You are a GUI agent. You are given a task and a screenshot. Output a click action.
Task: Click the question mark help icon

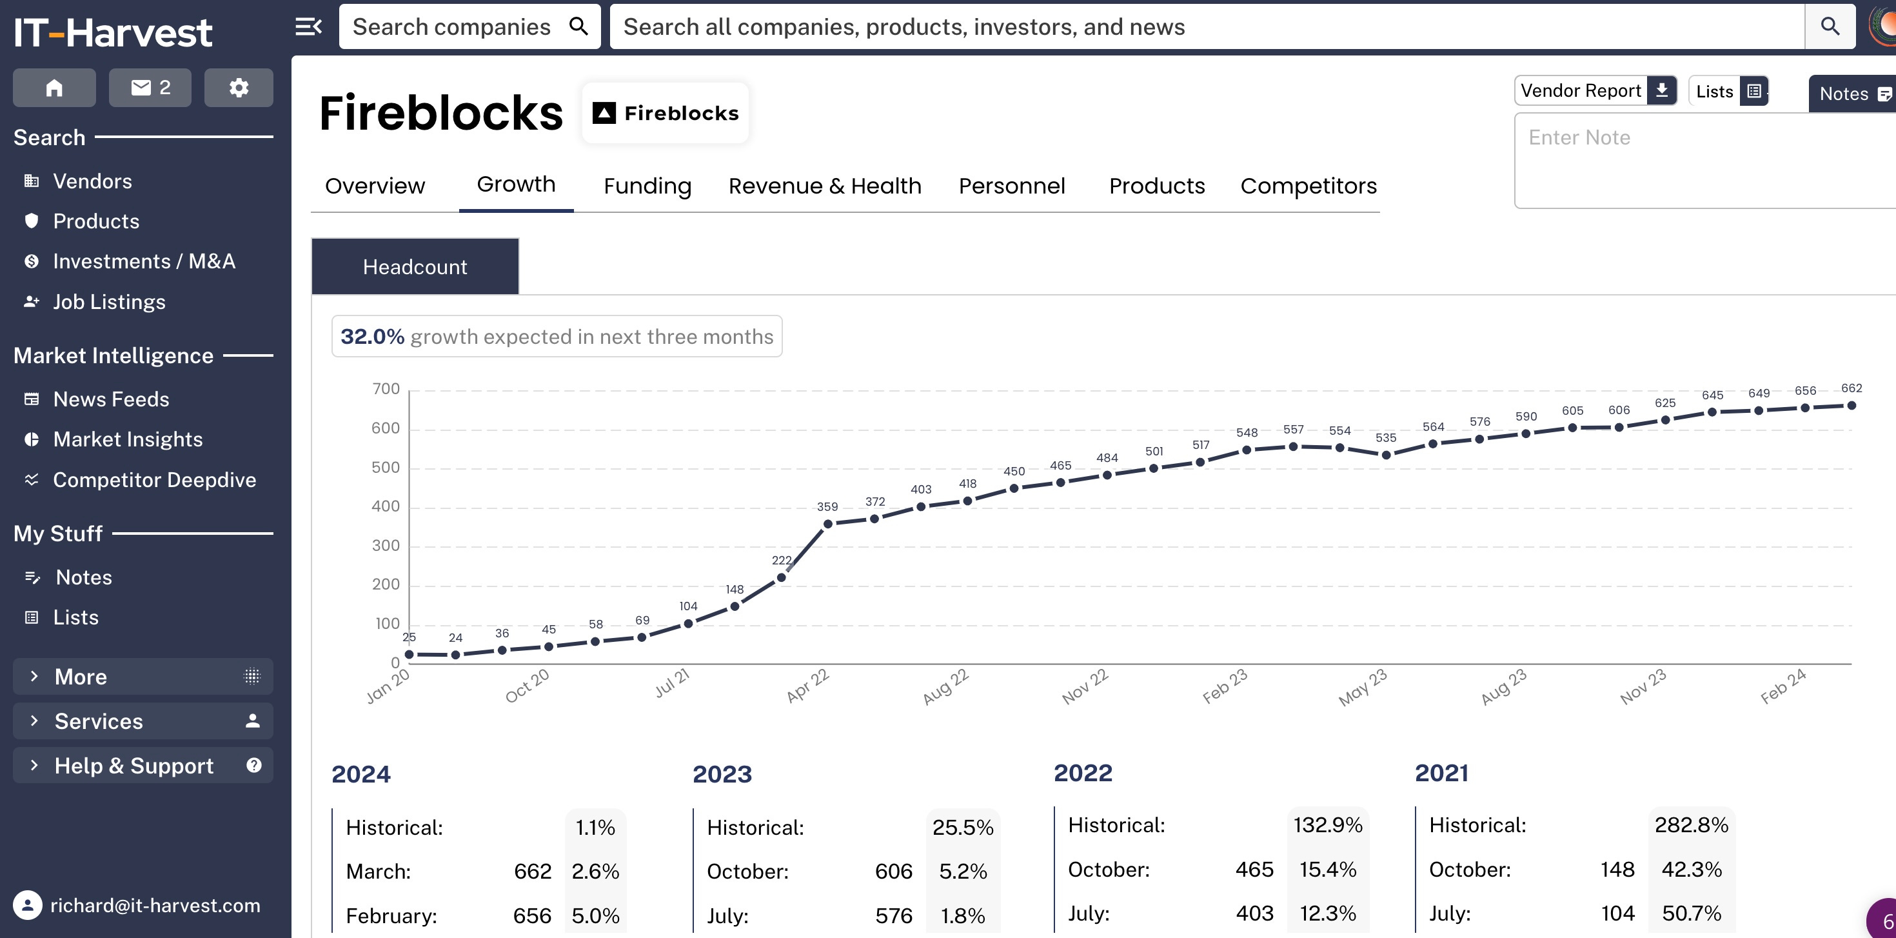(254, 765)
